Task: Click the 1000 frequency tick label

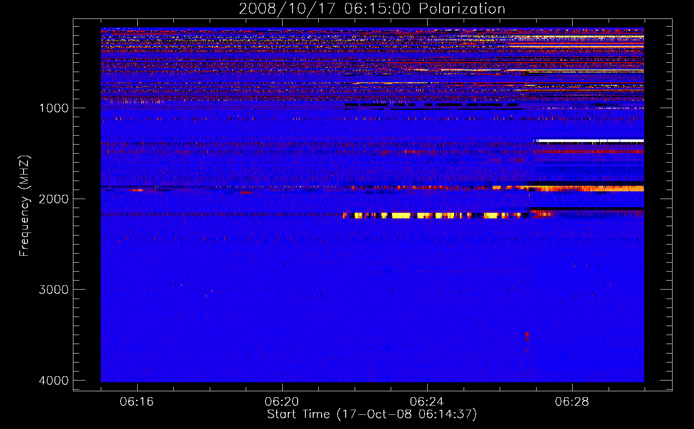Action: pyautogui.click(x=54, y=108)
